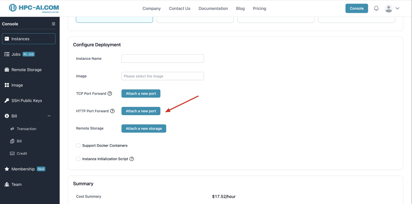Open help for HTTP Port Forward
Viewport: 412px width, 204px height.
[x=112, y=111]
